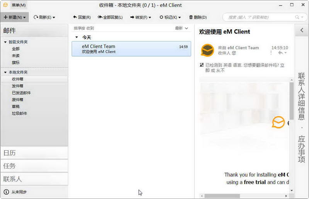Click the reply arrow icon in message header
The image size is (309, 199).
[280, 53]
